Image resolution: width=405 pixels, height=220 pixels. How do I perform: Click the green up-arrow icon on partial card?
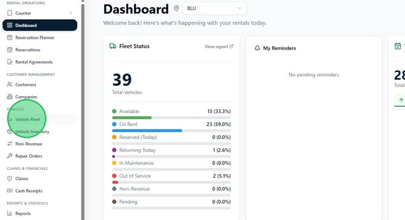pyautogui.click(x=401, y=100)
